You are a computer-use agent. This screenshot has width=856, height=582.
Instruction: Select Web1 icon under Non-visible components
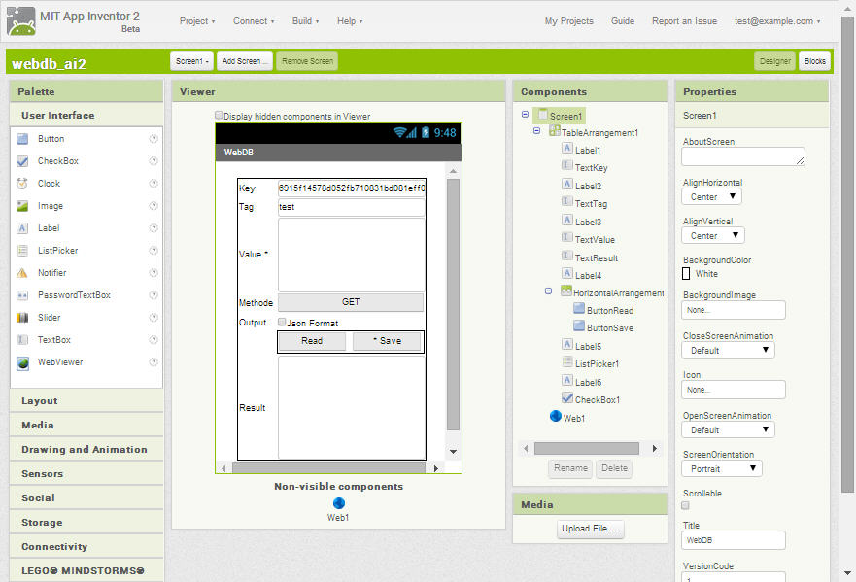(338, 503)
